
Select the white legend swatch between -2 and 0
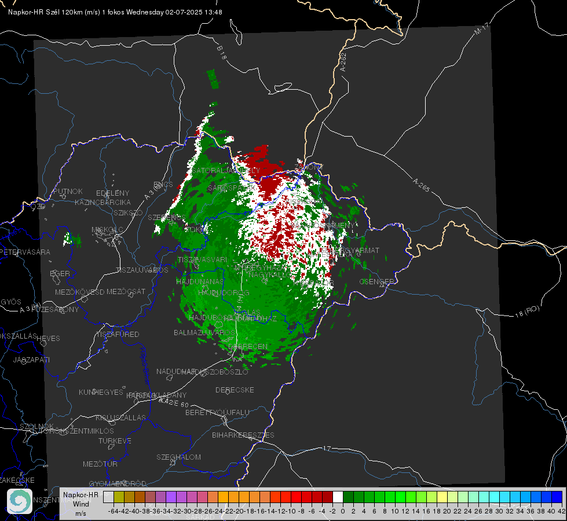(x=338, y=497)
